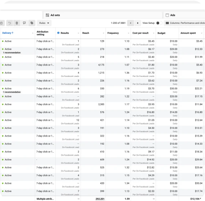Switch to the Ad sets tab

tap(53, 15)
